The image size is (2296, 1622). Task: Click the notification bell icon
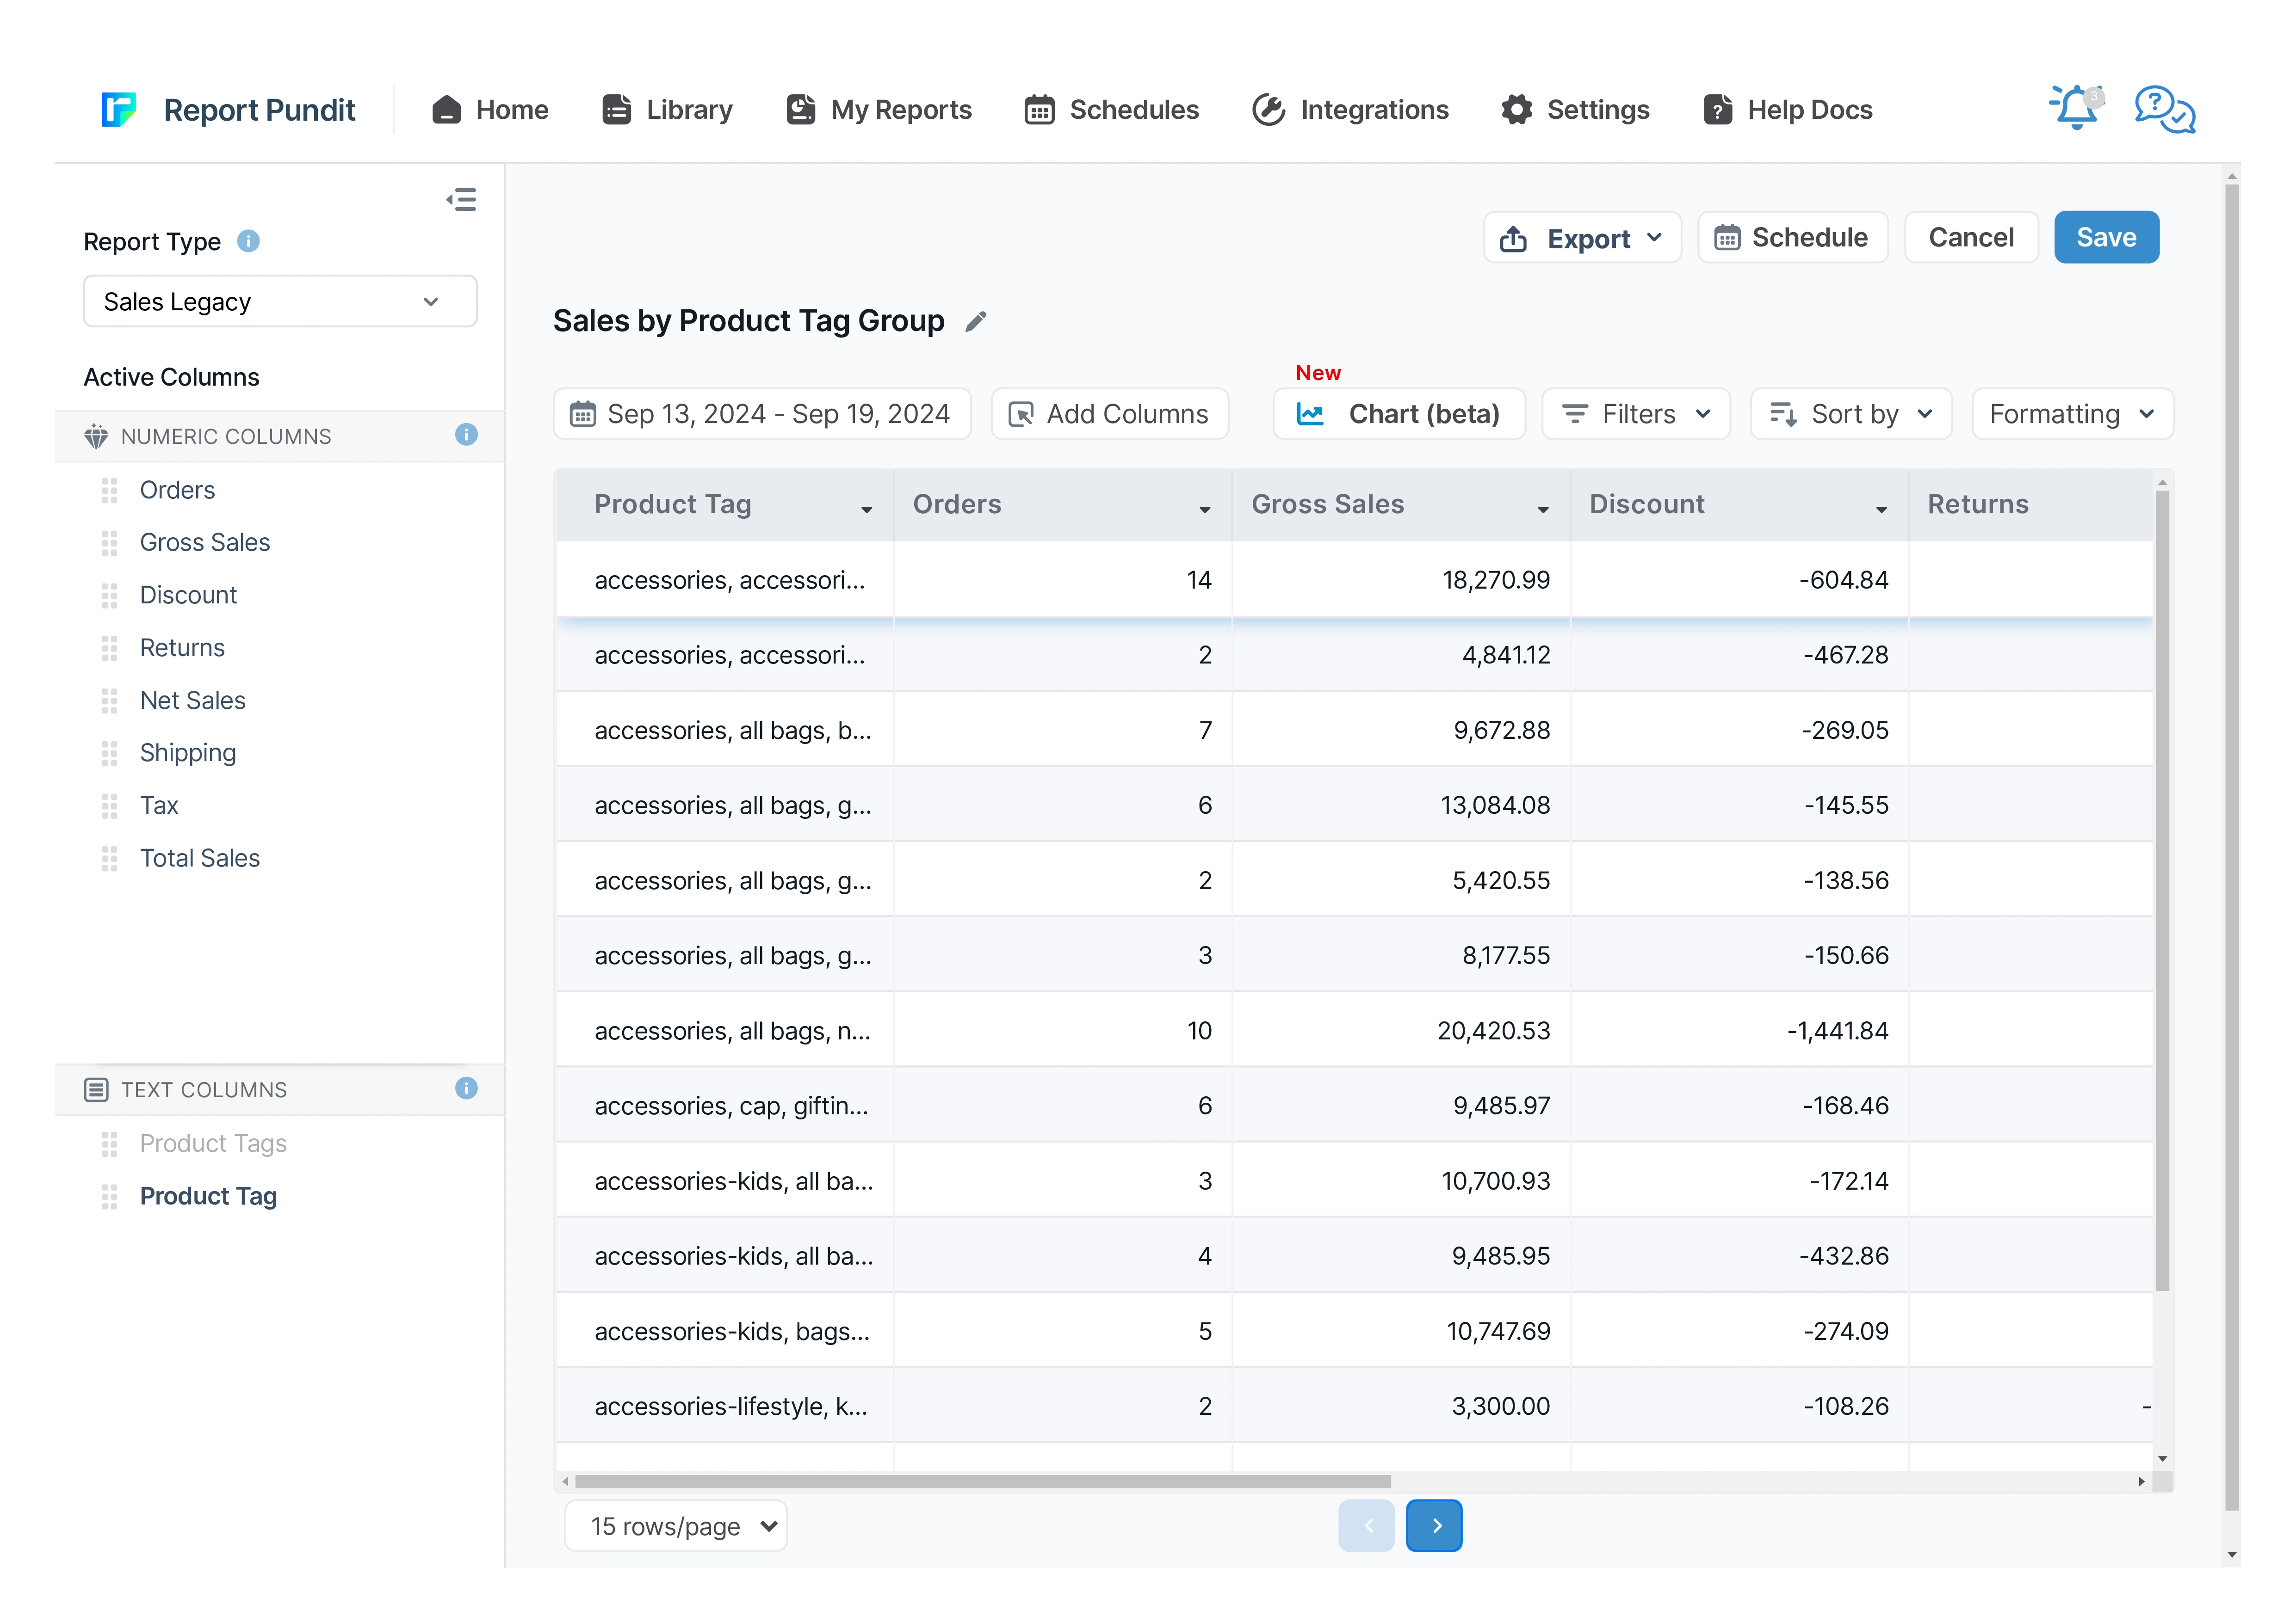pyautogui.click(x=2075, y=108)
